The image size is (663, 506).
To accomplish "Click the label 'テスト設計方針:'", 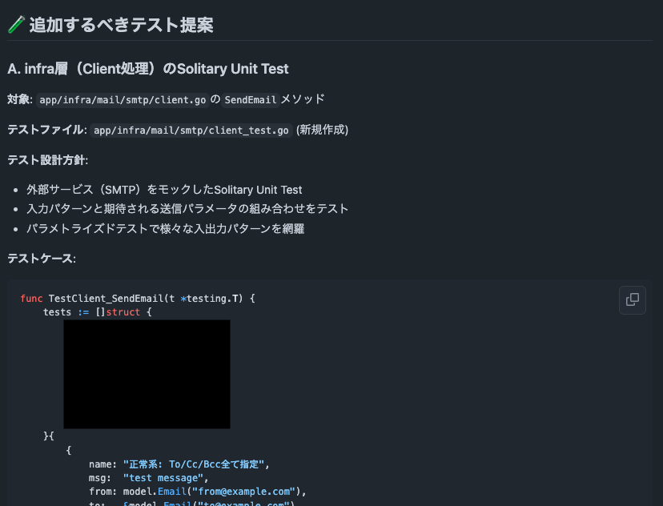I will pos(48,160).
